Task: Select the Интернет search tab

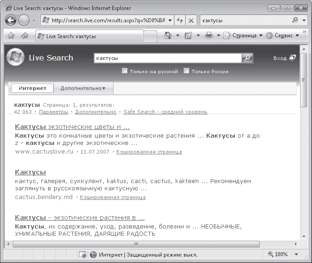Action: (x=32, y=89)
